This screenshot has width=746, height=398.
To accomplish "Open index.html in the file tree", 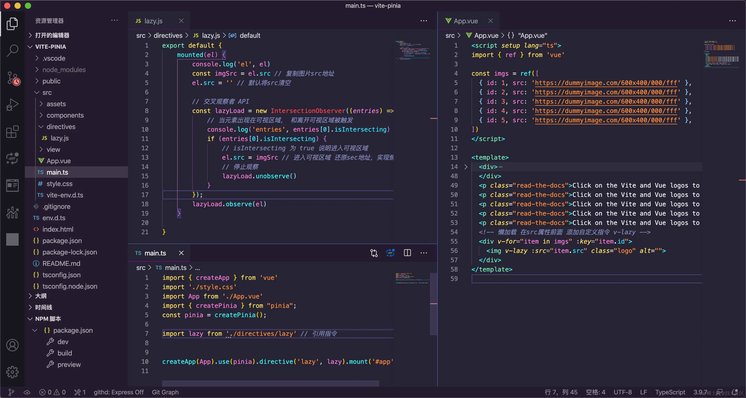I will coord(58,229).
